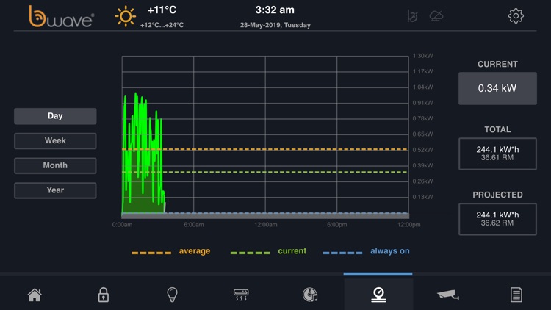
Task: Click the always on legend entry
Action: (x=366, y=251)
